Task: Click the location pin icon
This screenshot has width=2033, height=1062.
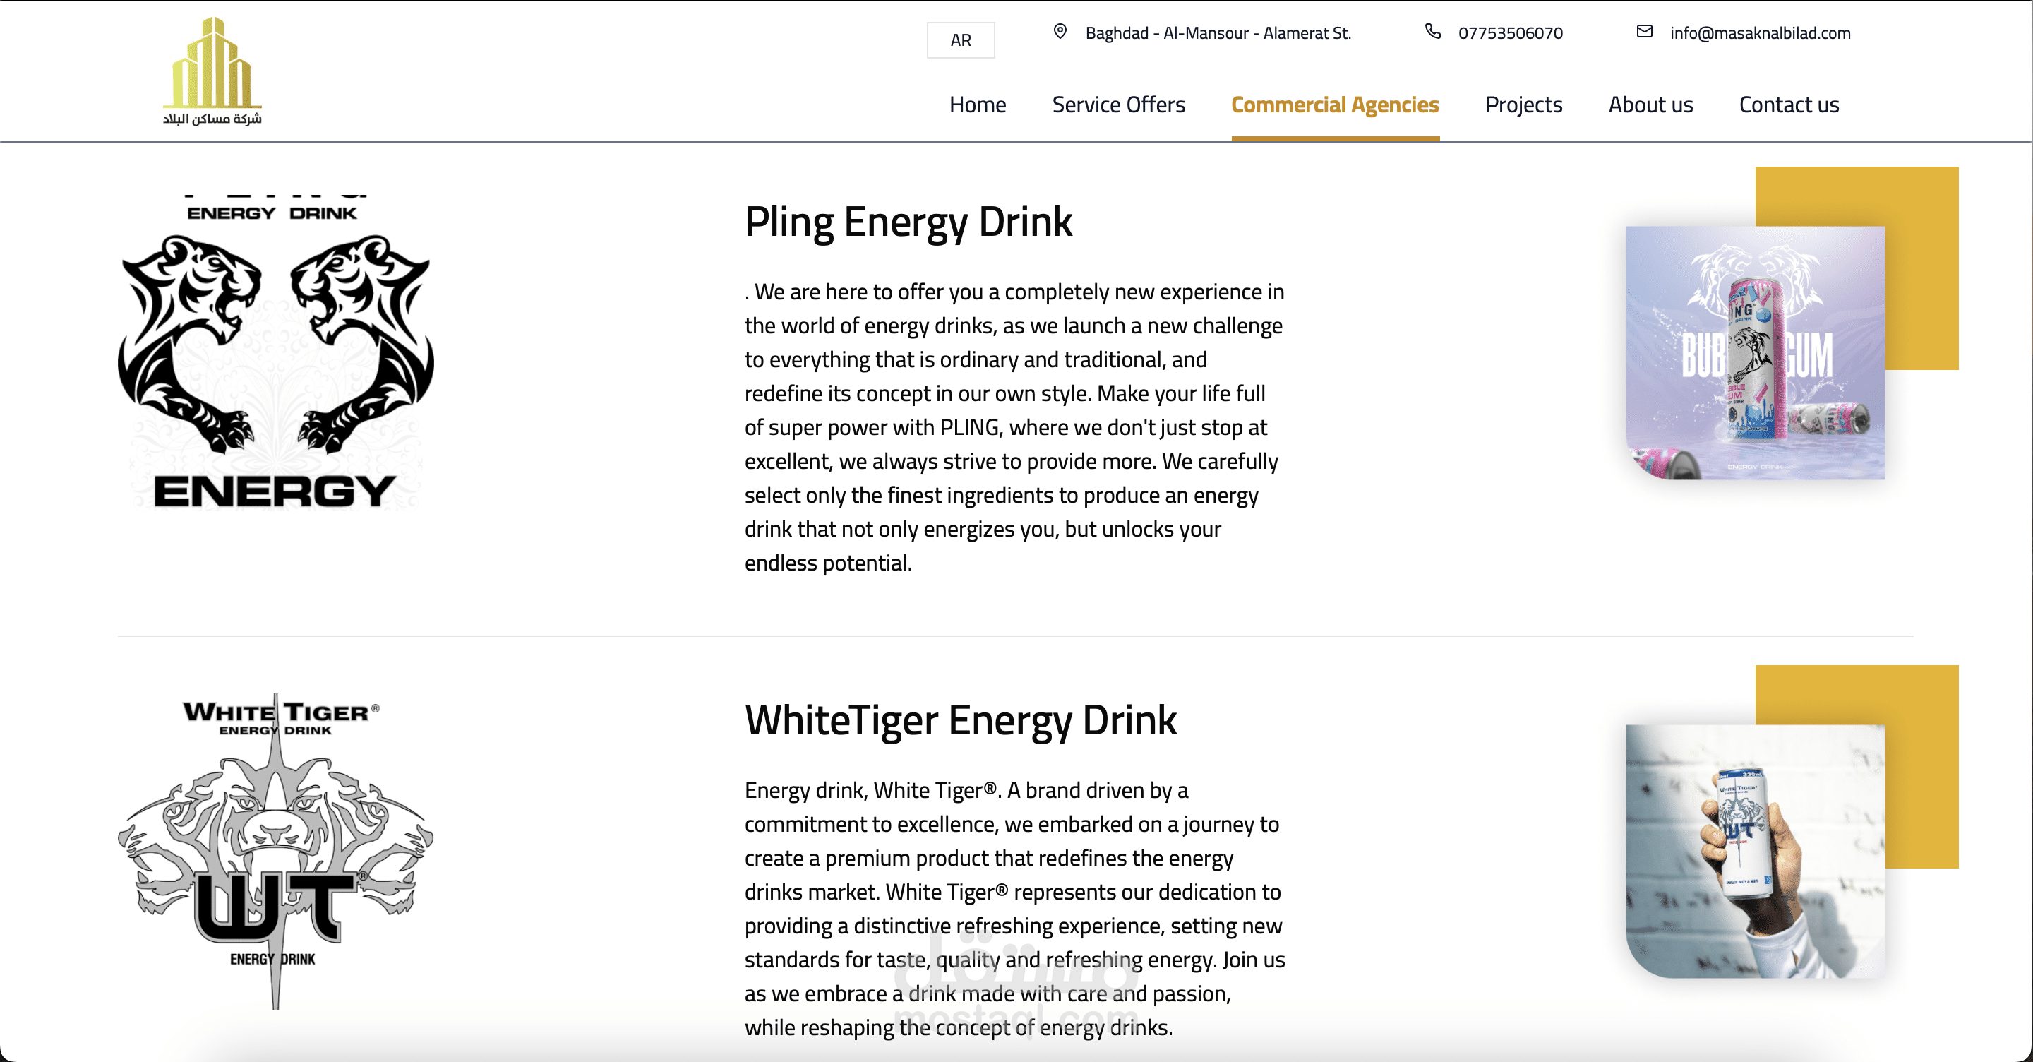Action: pyautogui.click(x=1060, y=32)
